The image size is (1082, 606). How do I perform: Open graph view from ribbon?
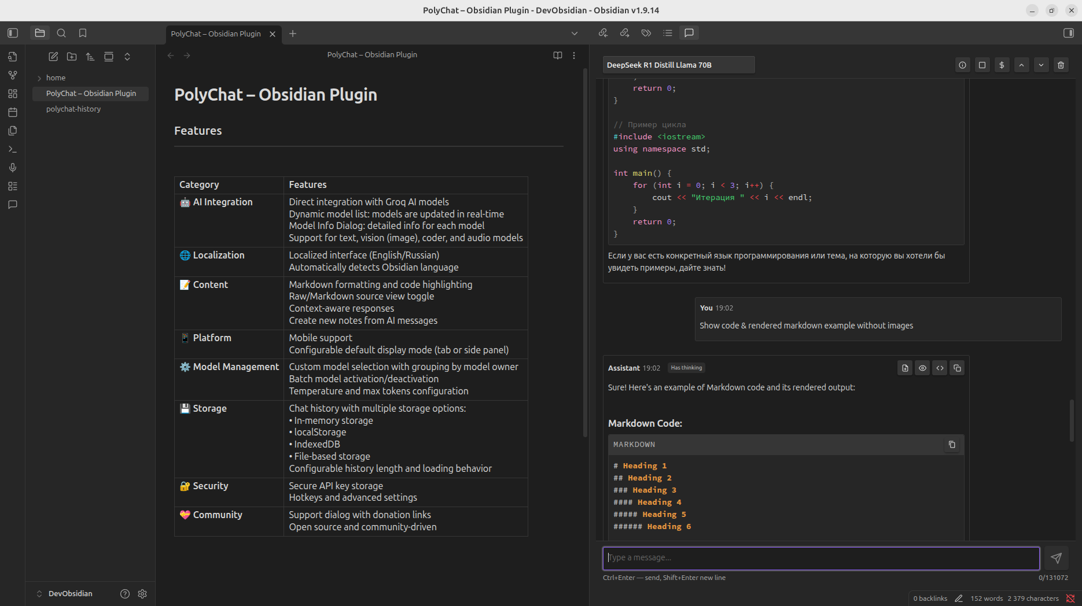(x=13, y=75)
